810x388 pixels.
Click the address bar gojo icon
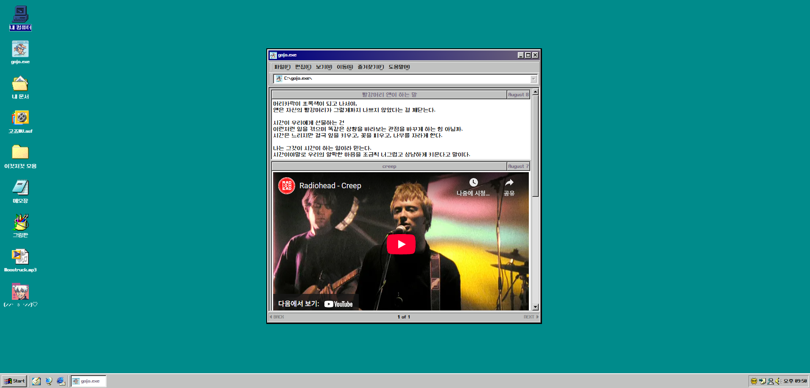[279, 78]
